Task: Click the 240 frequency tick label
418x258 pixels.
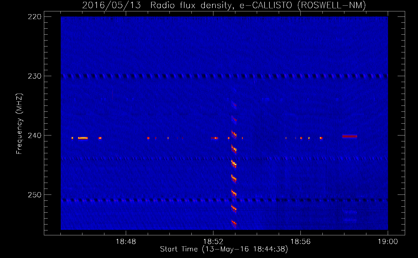Action: pyautogui.click(x=35, y=135)
